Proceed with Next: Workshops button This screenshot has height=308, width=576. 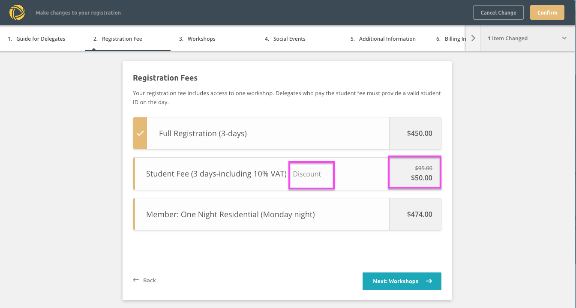(x=402, y=281)
